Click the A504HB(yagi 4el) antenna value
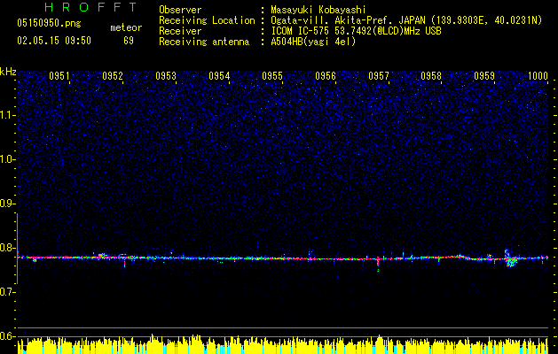The height and width of the screenshot is (354, 558). point(313,42)
